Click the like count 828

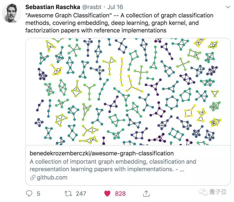(x=120, y=194)
